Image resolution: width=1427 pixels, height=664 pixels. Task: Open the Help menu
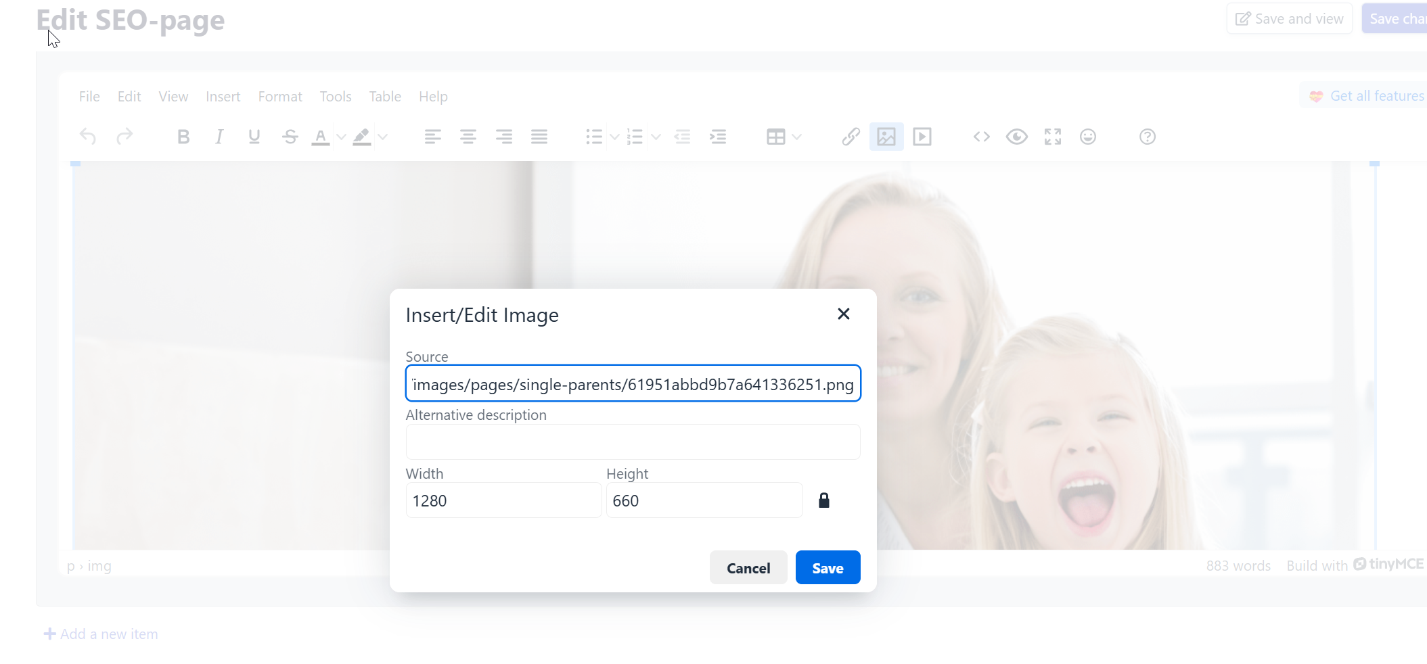[x=433, y=97]
